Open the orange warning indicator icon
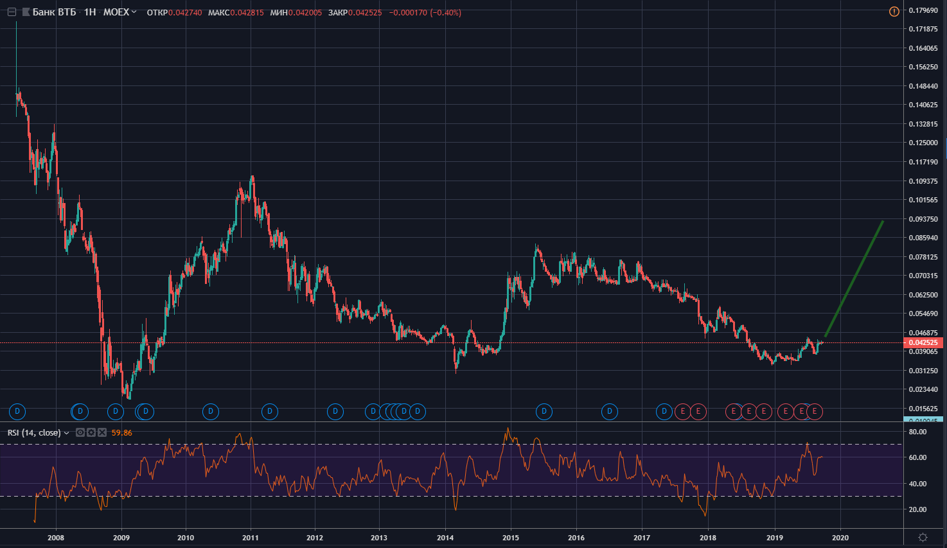 894,12
